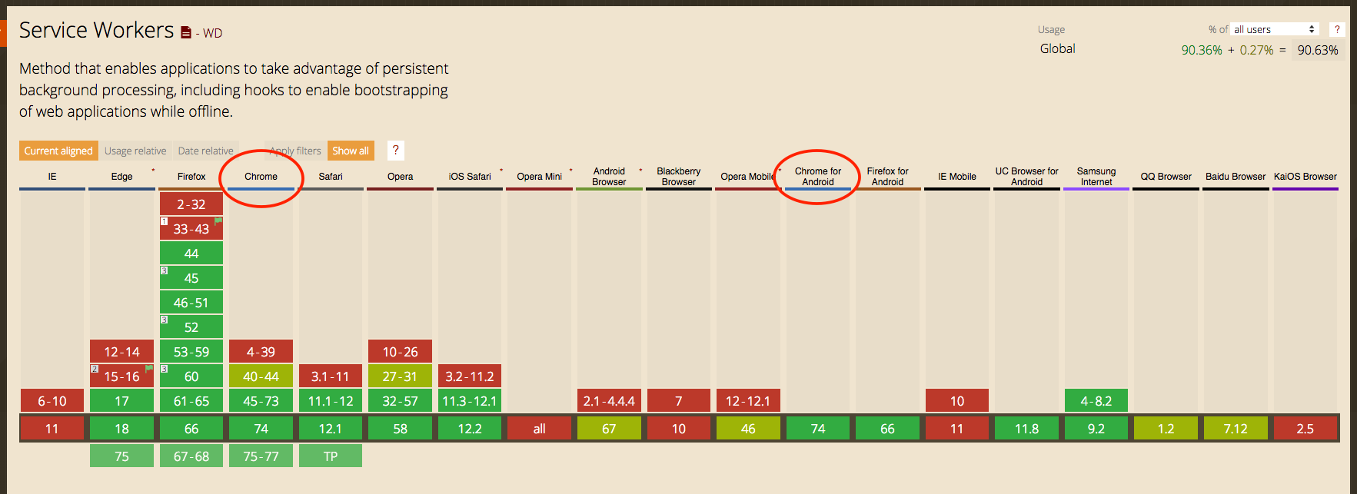This screenshot has width=1357, height=494.
Task: Select the iOS Safari 3.2-11.2 cell
Action: (470, 376)
